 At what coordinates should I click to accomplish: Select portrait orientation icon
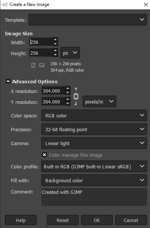point(33,65)
